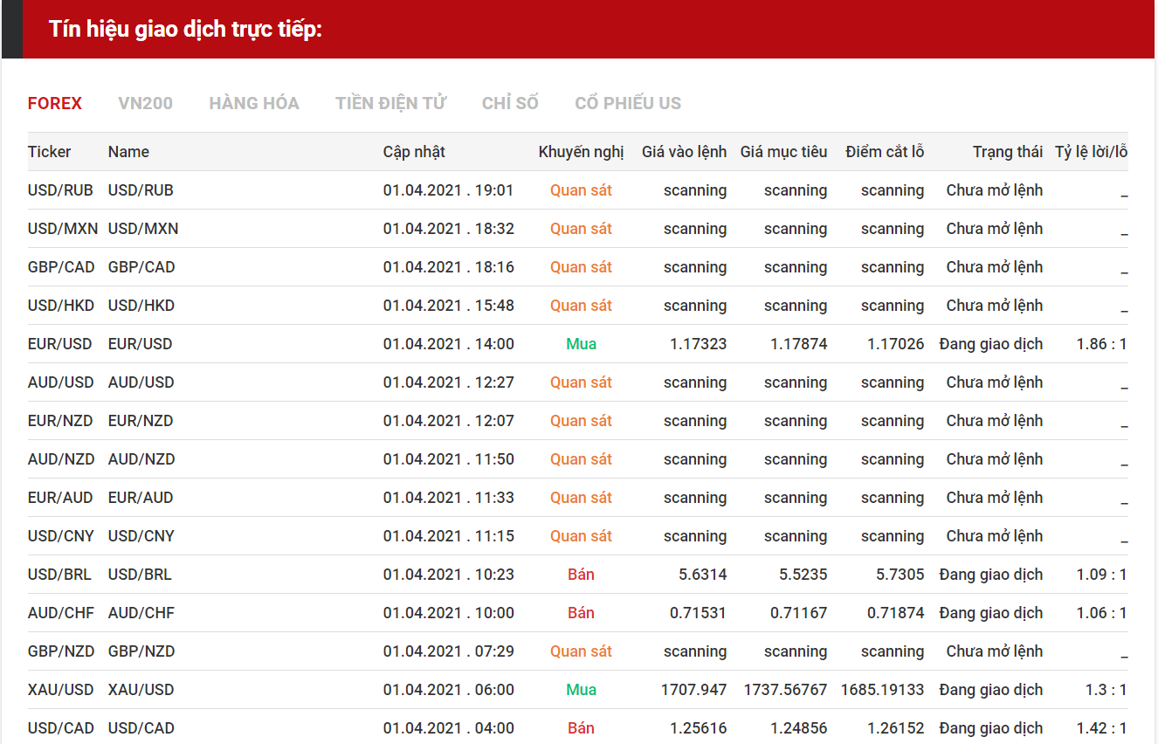Click the Bán recommendation for AUD/CHF
The image size is (1158, 744).
coord(581,613)
